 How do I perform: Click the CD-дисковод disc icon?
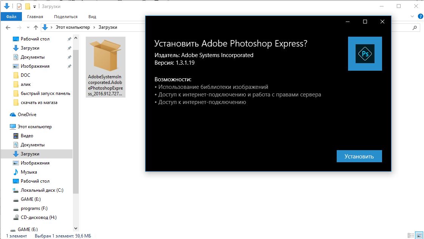coord(16,217)
